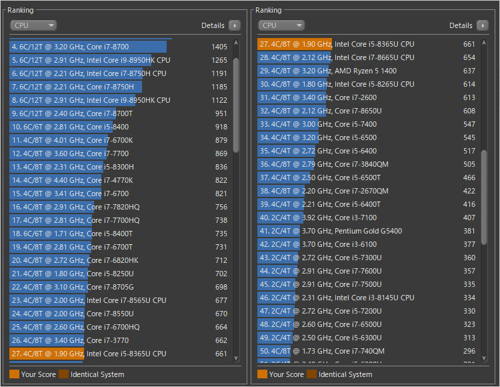Viewport: 500px width, 387px height.
Task: Select the rank 12 Core i7-7700 row
Action: [x=119, y=153]
